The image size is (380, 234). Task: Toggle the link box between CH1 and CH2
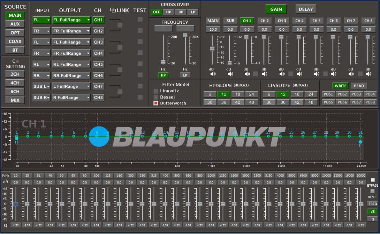tap(120, 25)
